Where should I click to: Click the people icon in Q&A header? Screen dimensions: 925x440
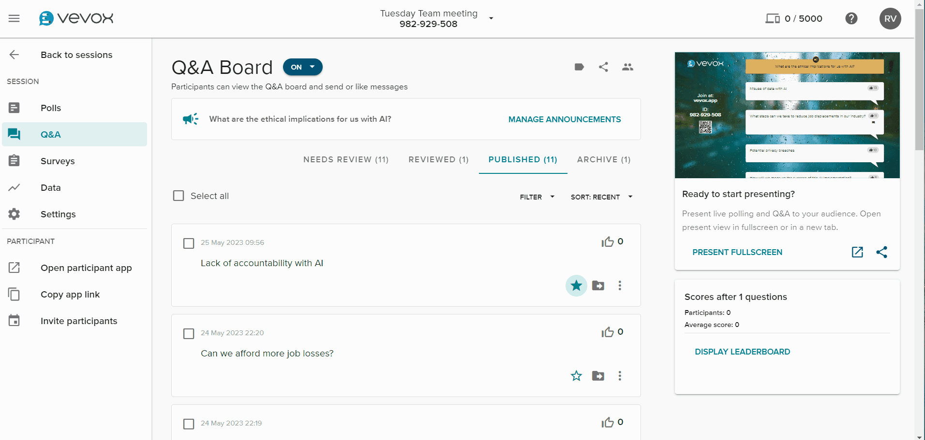click(x=627, y=67)
